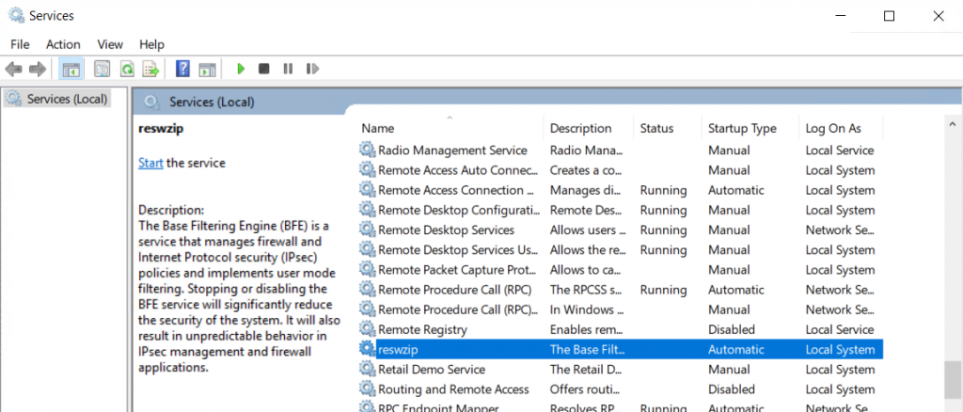Viewport: 963px width, 412px height.
Task: Open the Help toolbar icon
Action: click(182, 69)
